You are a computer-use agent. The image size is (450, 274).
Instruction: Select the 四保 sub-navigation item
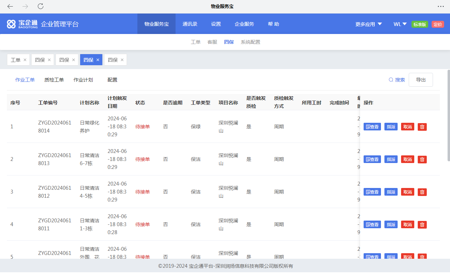click(229, 42)
